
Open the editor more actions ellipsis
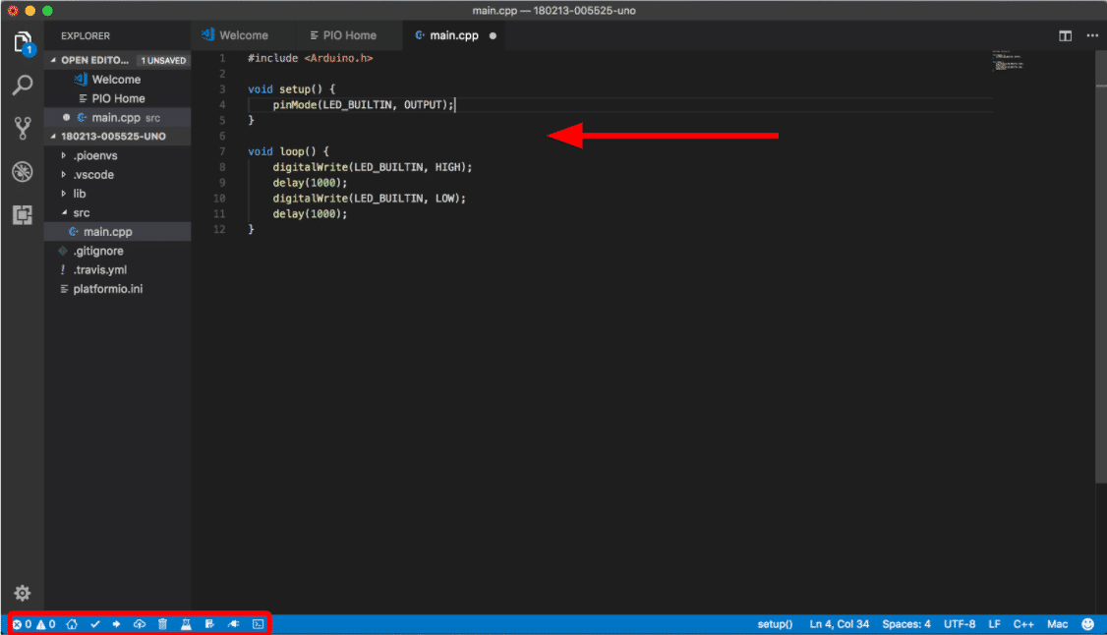1092,36
